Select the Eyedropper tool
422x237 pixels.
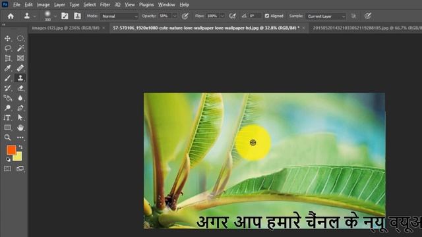(7, 68)
